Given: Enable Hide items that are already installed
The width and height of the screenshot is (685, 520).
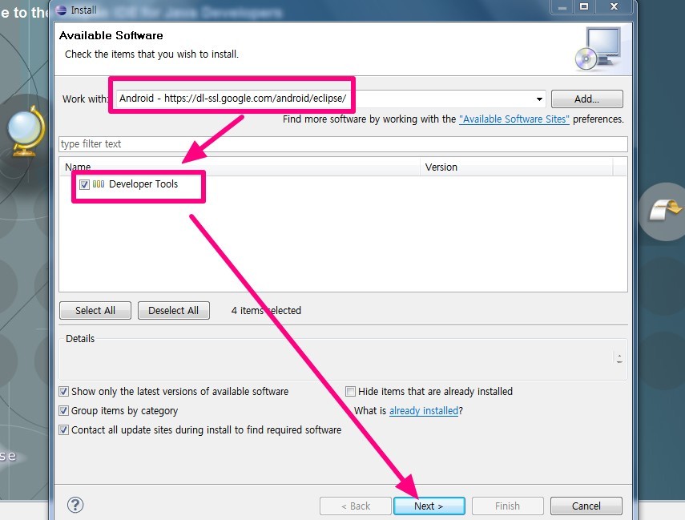Looking at the screenshot, I should coord(350,392).
